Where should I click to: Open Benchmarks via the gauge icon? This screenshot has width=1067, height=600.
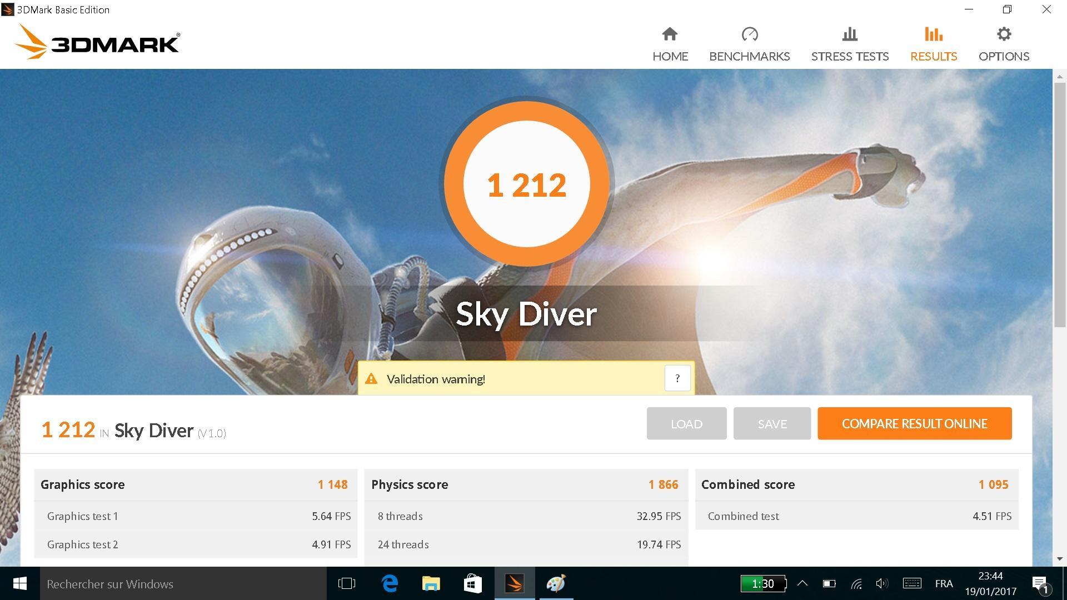click(x=749, y=34)
